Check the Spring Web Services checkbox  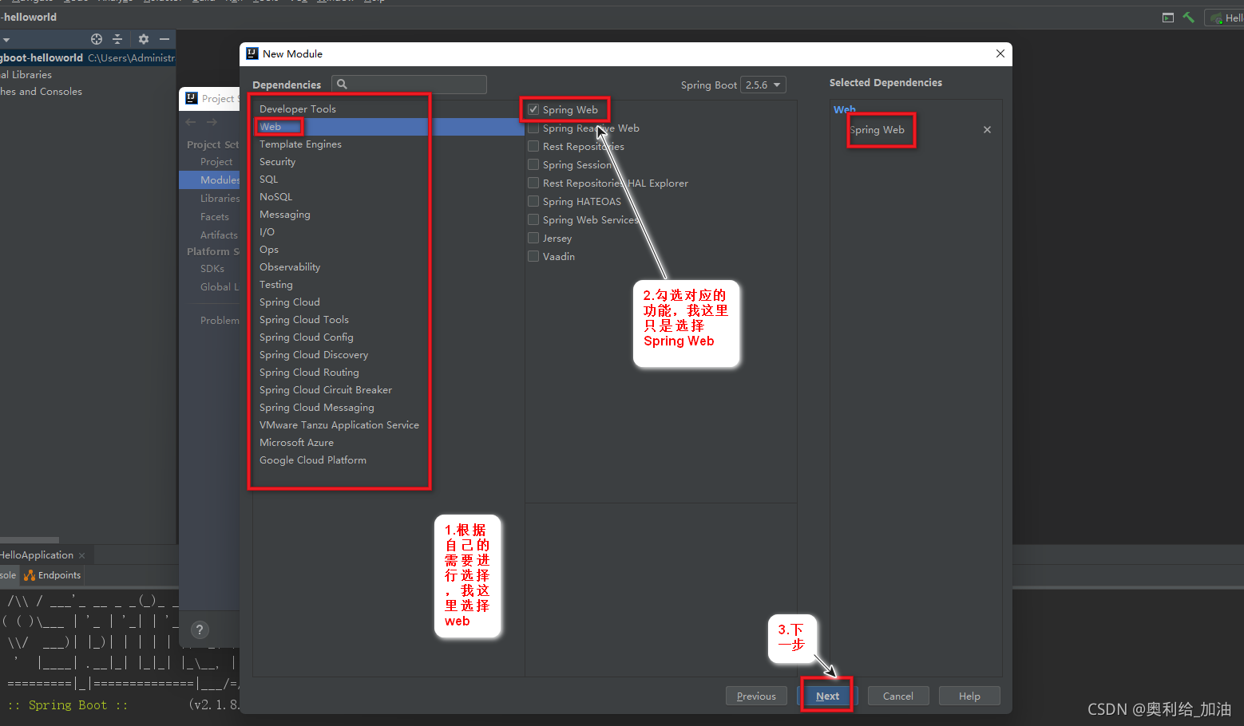pyautogui.click(x=533, y=219)
